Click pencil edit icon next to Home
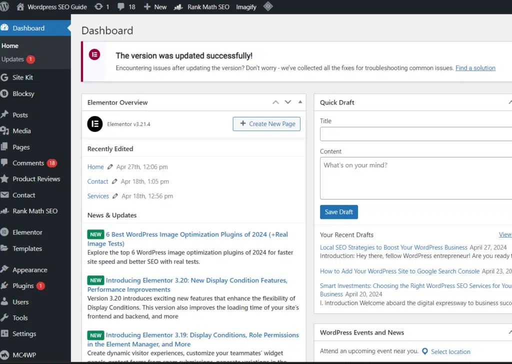Image resolution: width=512 pixels, height=364 pixels. (110, 167)
